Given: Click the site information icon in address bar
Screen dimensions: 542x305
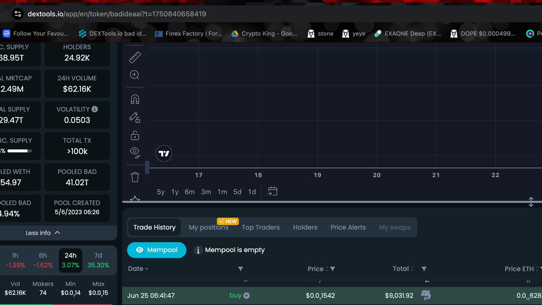Looking at the screenshot, I should (18, 14).
